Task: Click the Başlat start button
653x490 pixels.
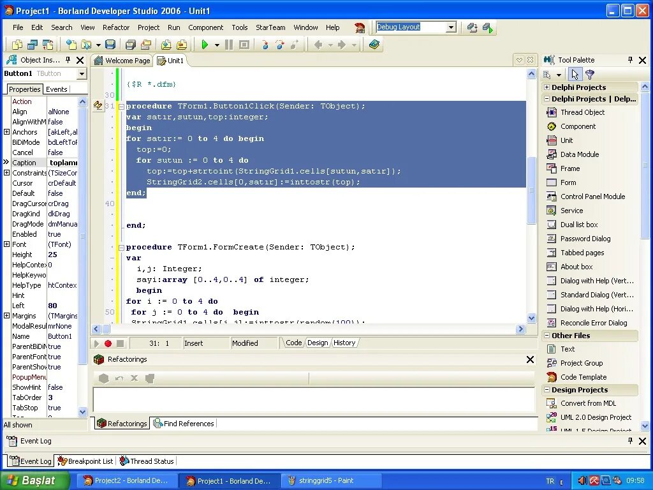Action: (x=34, y=480)
